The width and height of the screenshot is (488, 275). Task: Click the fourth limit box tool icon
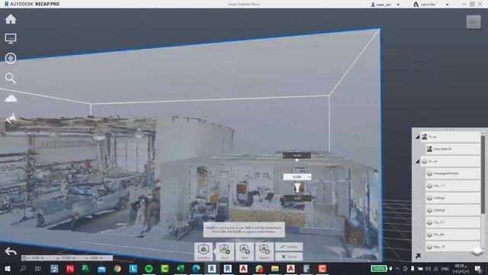(x=265, y=251)
